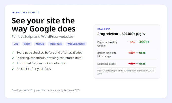Click "Every page checked before and after JavaScript"
The image size is (172, 103).
(49, 53)
